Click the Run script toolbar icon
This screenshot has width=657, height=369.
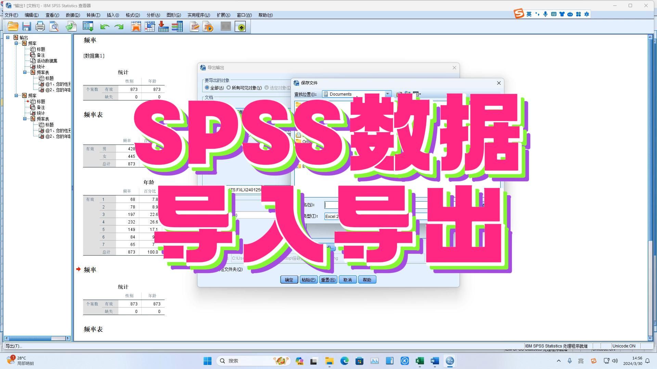[208, 26]
